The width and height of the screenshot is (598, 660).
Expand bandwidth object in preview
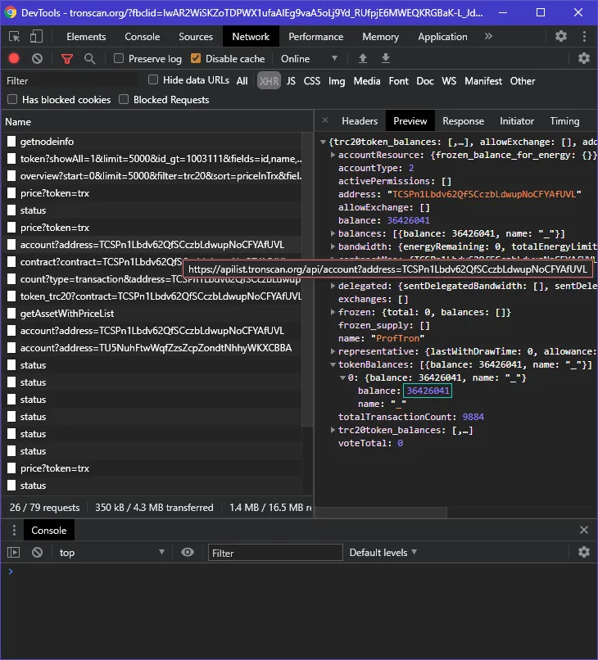(333, 246)
